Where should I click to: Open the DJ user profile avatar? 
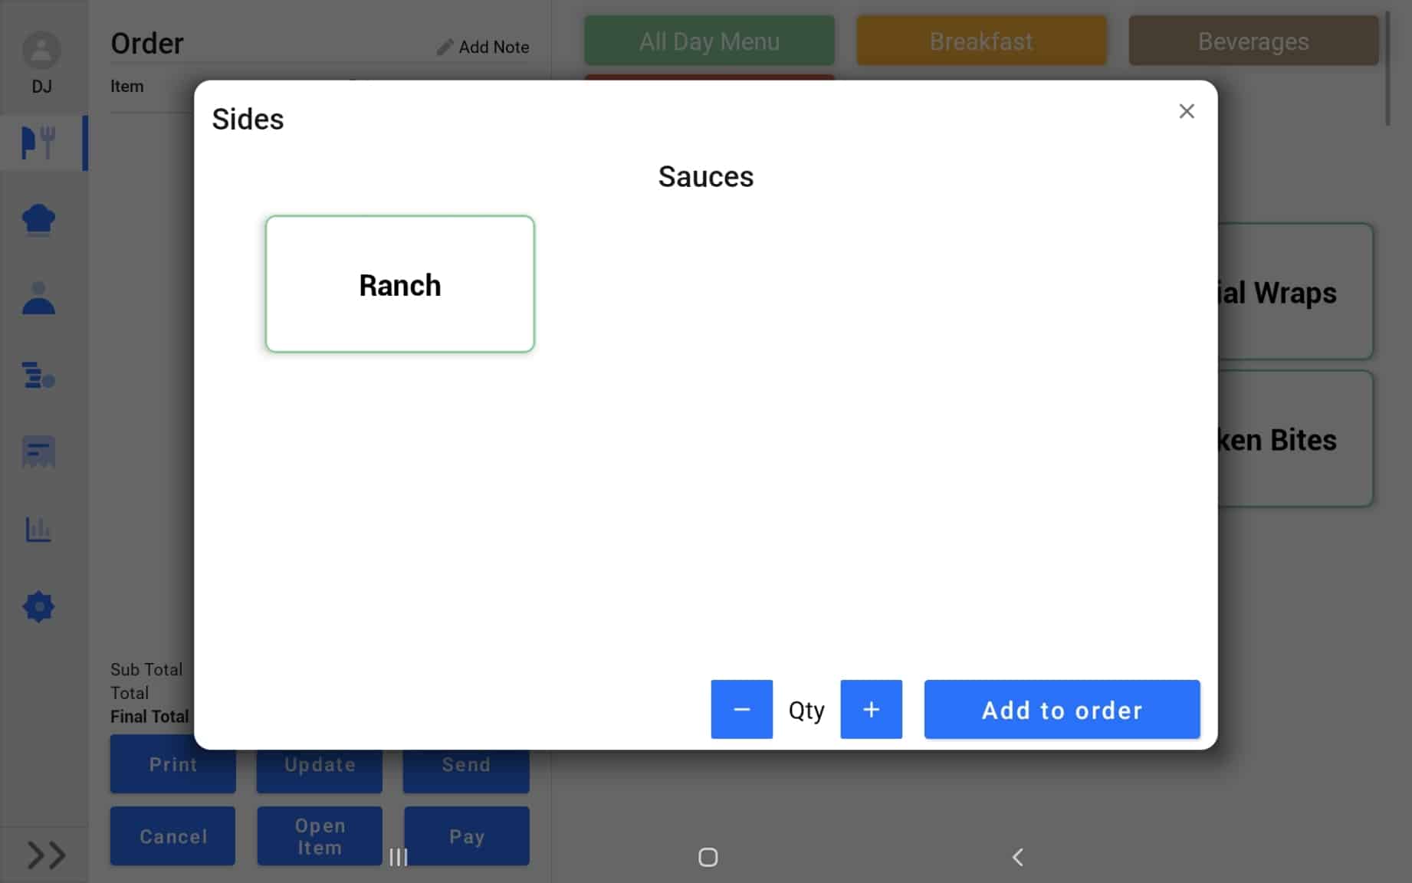(x=41, y=51)
